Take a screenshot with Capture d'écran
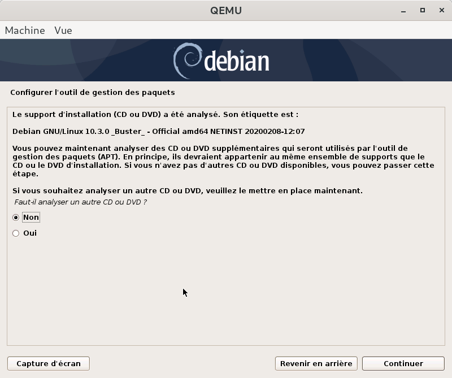The image size is (452, 378). coord(49,363)
